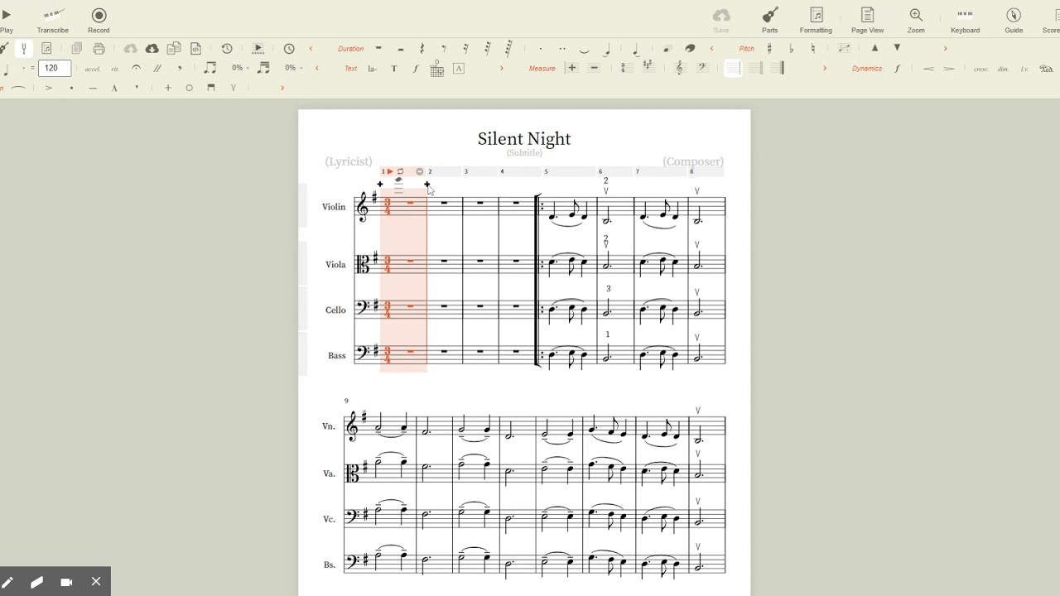Image resolution: width=1060 pixels, height=596 pixels.
Task: Insert a quarter rest from Duration palette
Action: tap(422, 49)
